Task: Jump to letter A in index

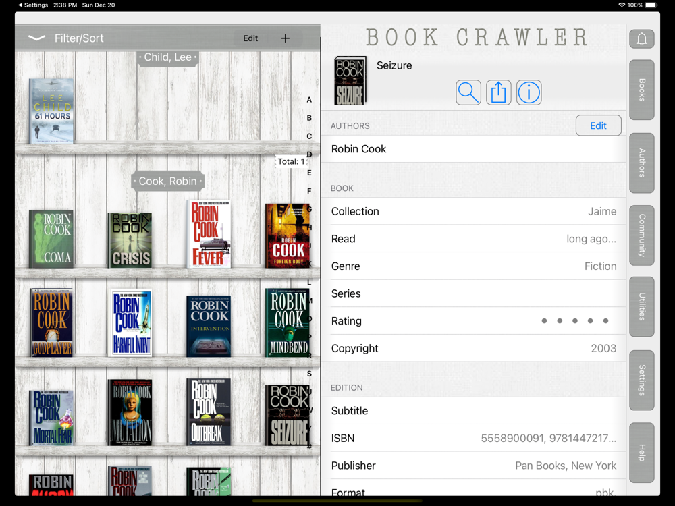Action: 309,100
